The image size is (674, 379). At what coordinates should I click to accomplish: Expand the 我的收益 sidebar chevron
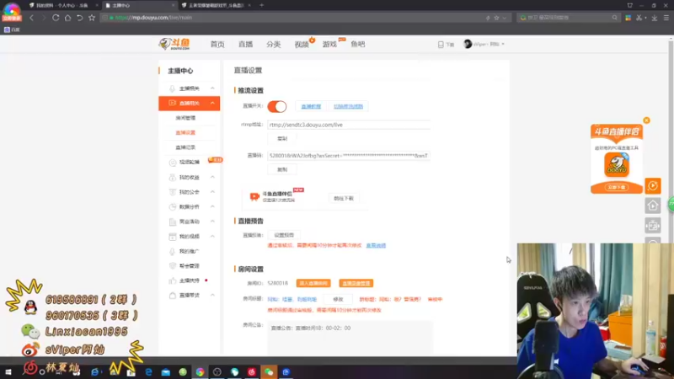(212, 177)
